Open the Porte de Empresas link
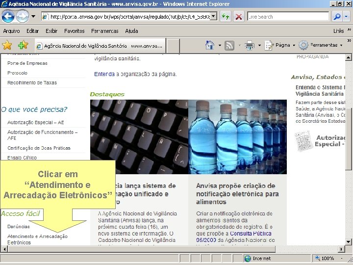The image size is (353, 265). coord(27,63)
